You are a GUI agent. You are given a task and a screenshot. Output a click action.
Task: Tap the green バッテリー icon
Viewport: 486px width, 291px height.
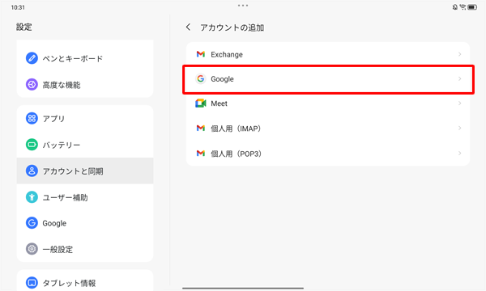[x=32, y=145]
